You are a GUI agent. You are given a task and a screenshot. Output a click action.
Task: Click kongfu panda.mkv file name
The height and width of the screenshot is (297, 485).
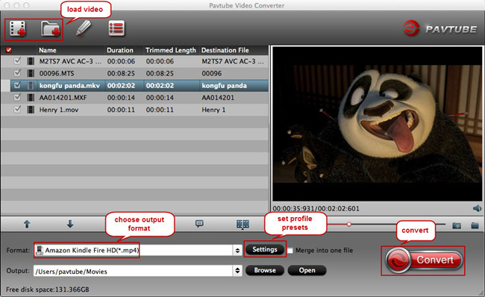pyautogui.click(x=69, y=86)
